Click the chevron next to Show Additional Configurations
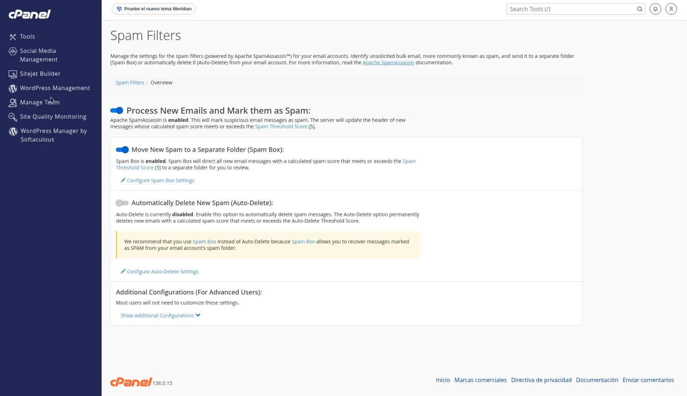This screenshot has width=687, height=396. 198,315
